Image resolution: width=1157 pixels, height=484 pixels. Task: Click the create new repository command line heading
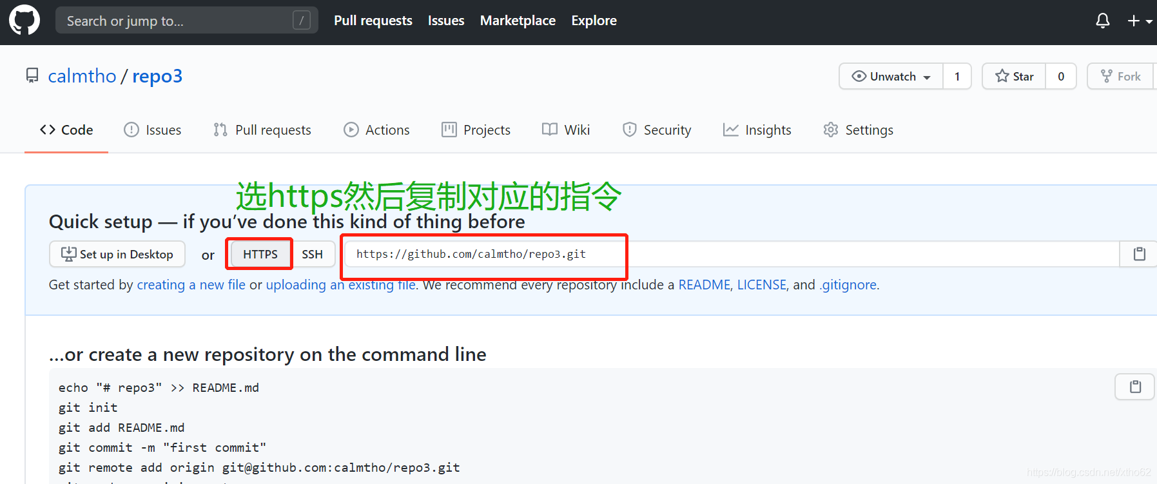coord(267,354)
